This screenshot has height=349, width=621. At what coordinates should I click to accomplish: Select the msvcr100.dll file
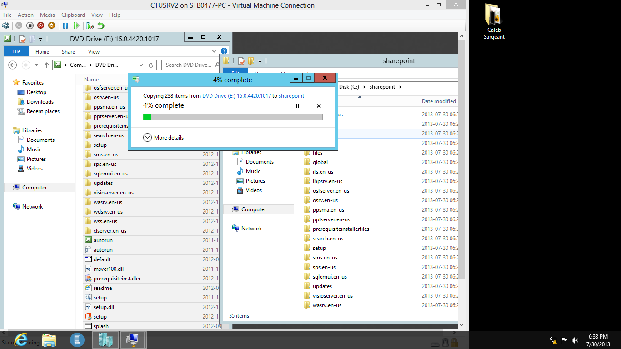(x=108, y=269)
